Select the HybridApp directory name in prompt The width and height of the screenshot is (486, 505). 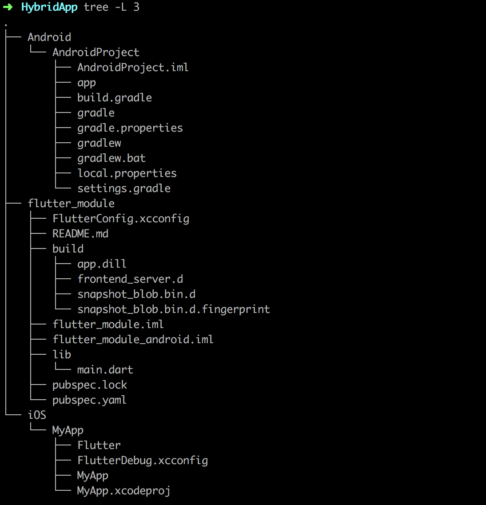tap(49, 7)
